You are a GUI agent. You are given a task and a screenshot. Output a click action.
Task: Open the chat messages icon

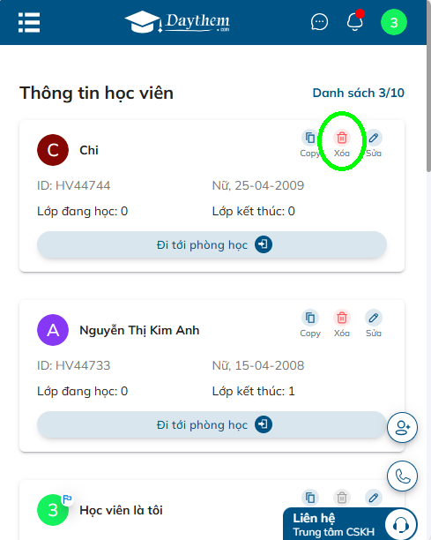319,22
